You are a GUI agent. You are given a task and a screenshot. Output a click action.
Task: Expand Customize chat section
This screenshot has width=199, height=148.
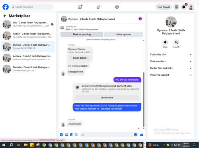(x=171, y=54)
